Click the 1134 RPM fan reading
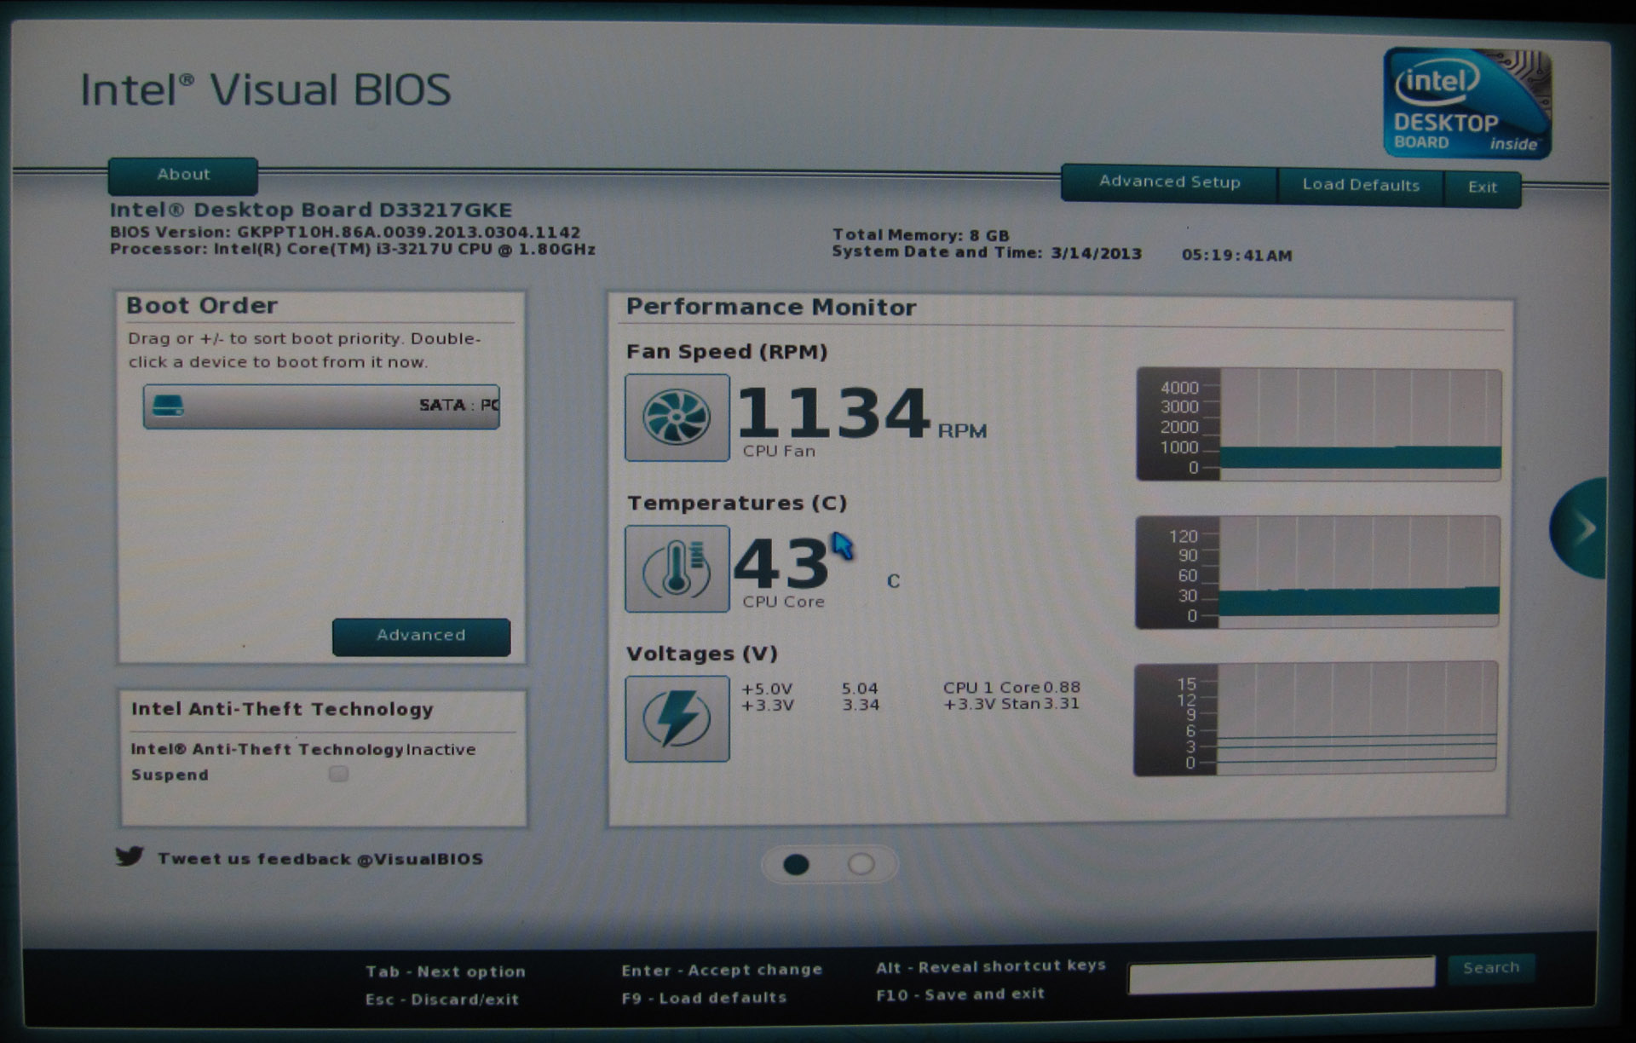The width and height of the screenshot is (1636, 1043). pyautogui.click(x=861, y=415)
